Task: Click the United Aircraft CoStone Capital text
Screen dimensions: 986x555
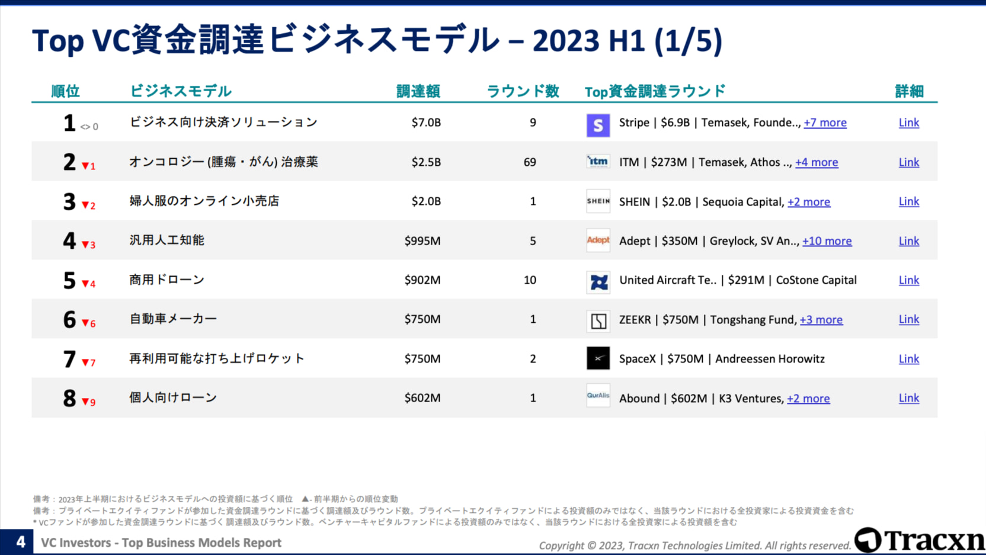Action: click(738, 280)
